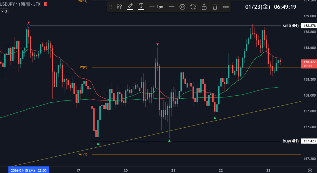Add alert with the clock-plus icon
The width and height of the screenshot is (317, 173).
(193, 7)
